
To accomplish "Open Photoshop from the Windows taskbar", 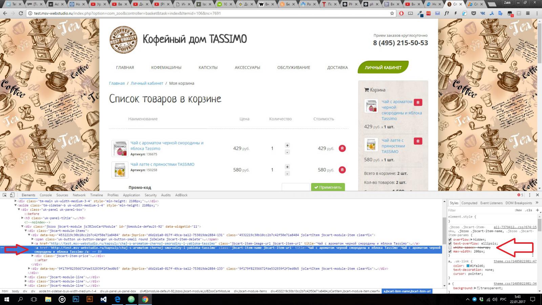I will [x=76, y=299].
